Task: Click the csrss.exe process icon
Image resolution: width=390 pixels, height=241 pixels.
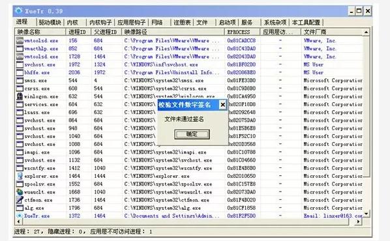Action: [x=20, y=88]
